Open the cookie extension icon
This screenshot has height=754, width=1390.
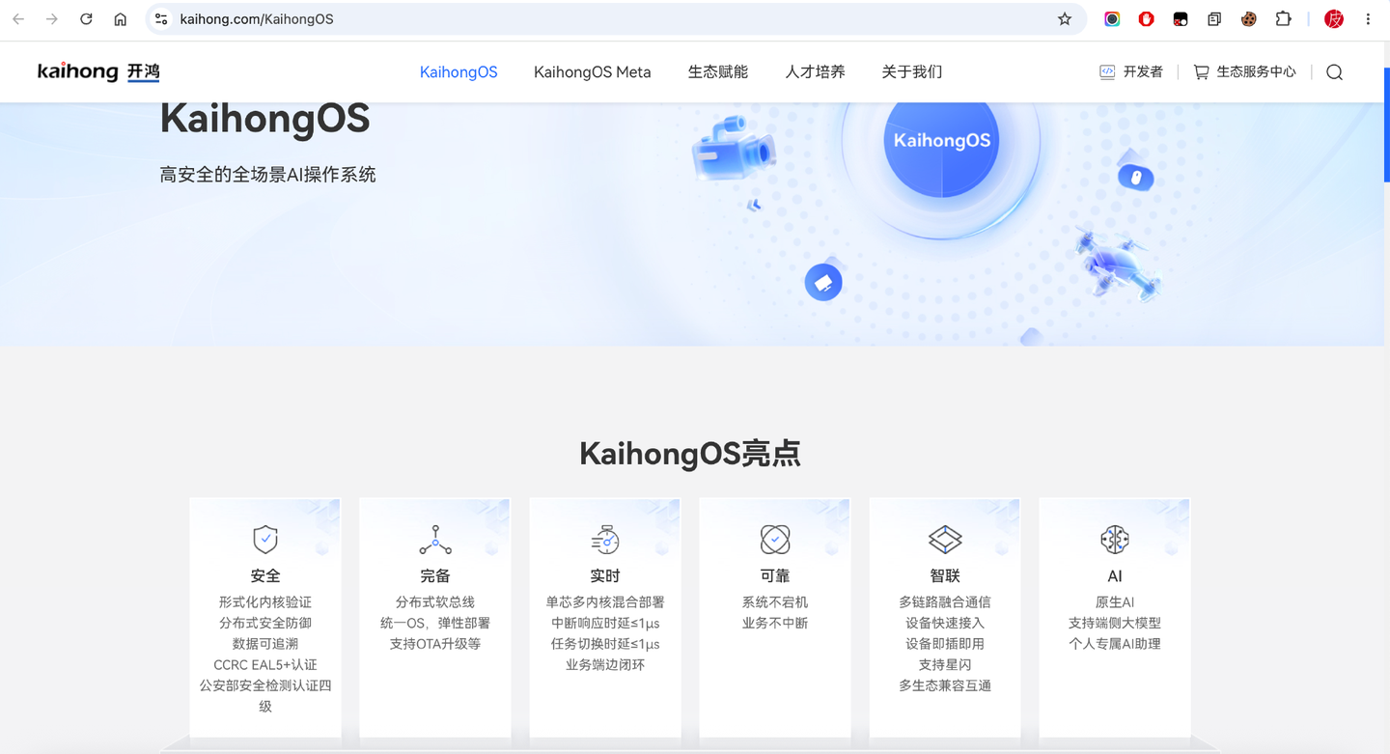click(x=1248, y=19)
